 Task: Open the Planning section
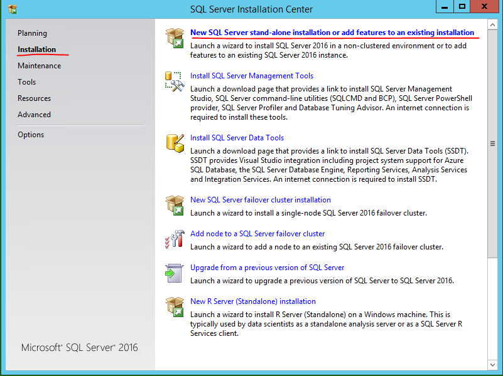coord(33,33)
